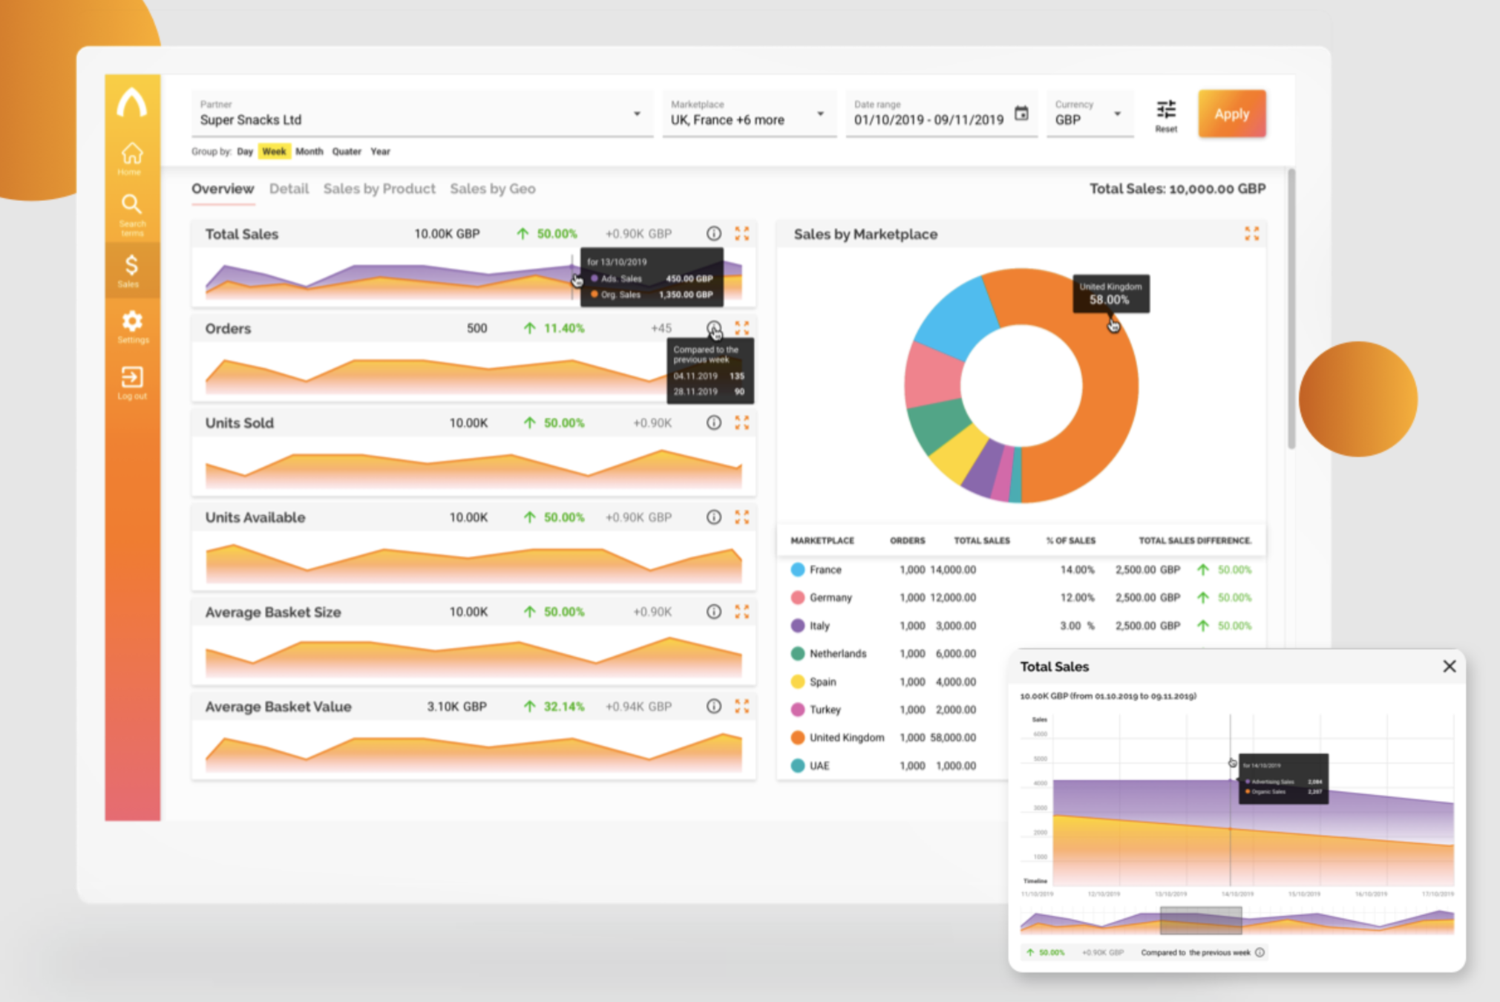Group by Month

coord(309,151)
